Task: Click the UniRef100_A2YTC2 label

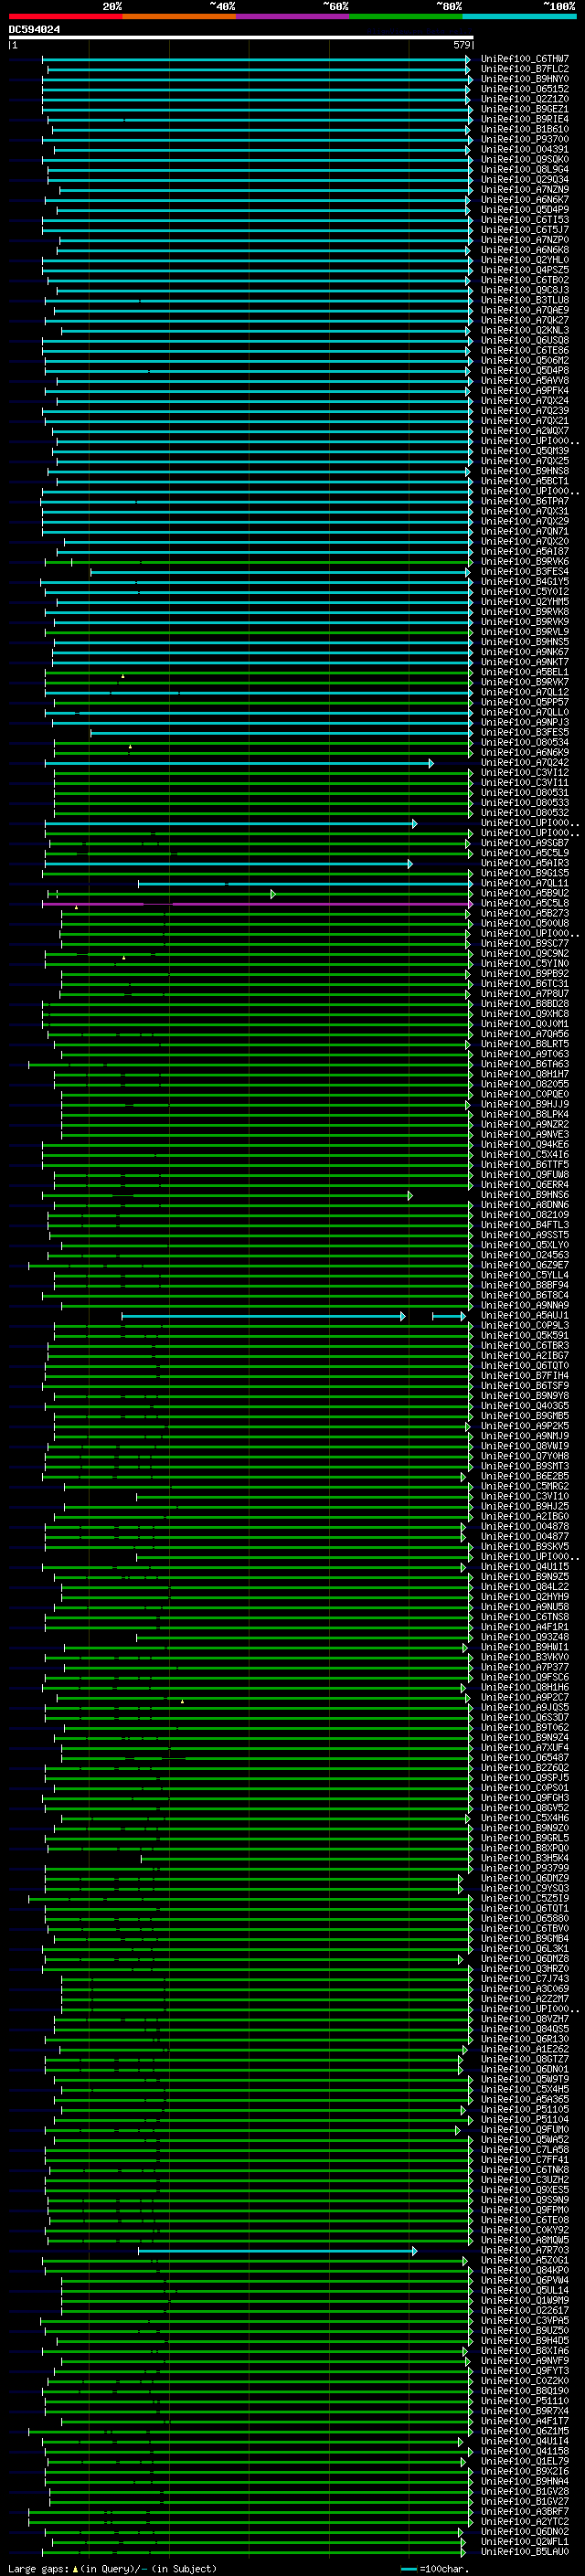Action: click(x=524, y=2521)
